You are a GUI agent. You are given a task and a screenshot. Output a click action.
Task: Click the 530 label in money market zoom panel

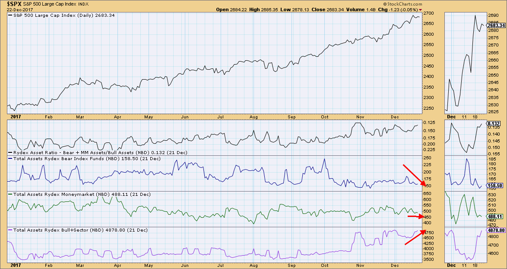click(x=491, y=195)
